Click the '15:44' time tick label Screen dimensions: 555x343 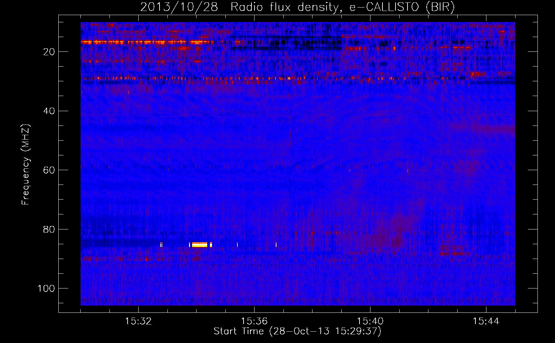coord(486,321)
